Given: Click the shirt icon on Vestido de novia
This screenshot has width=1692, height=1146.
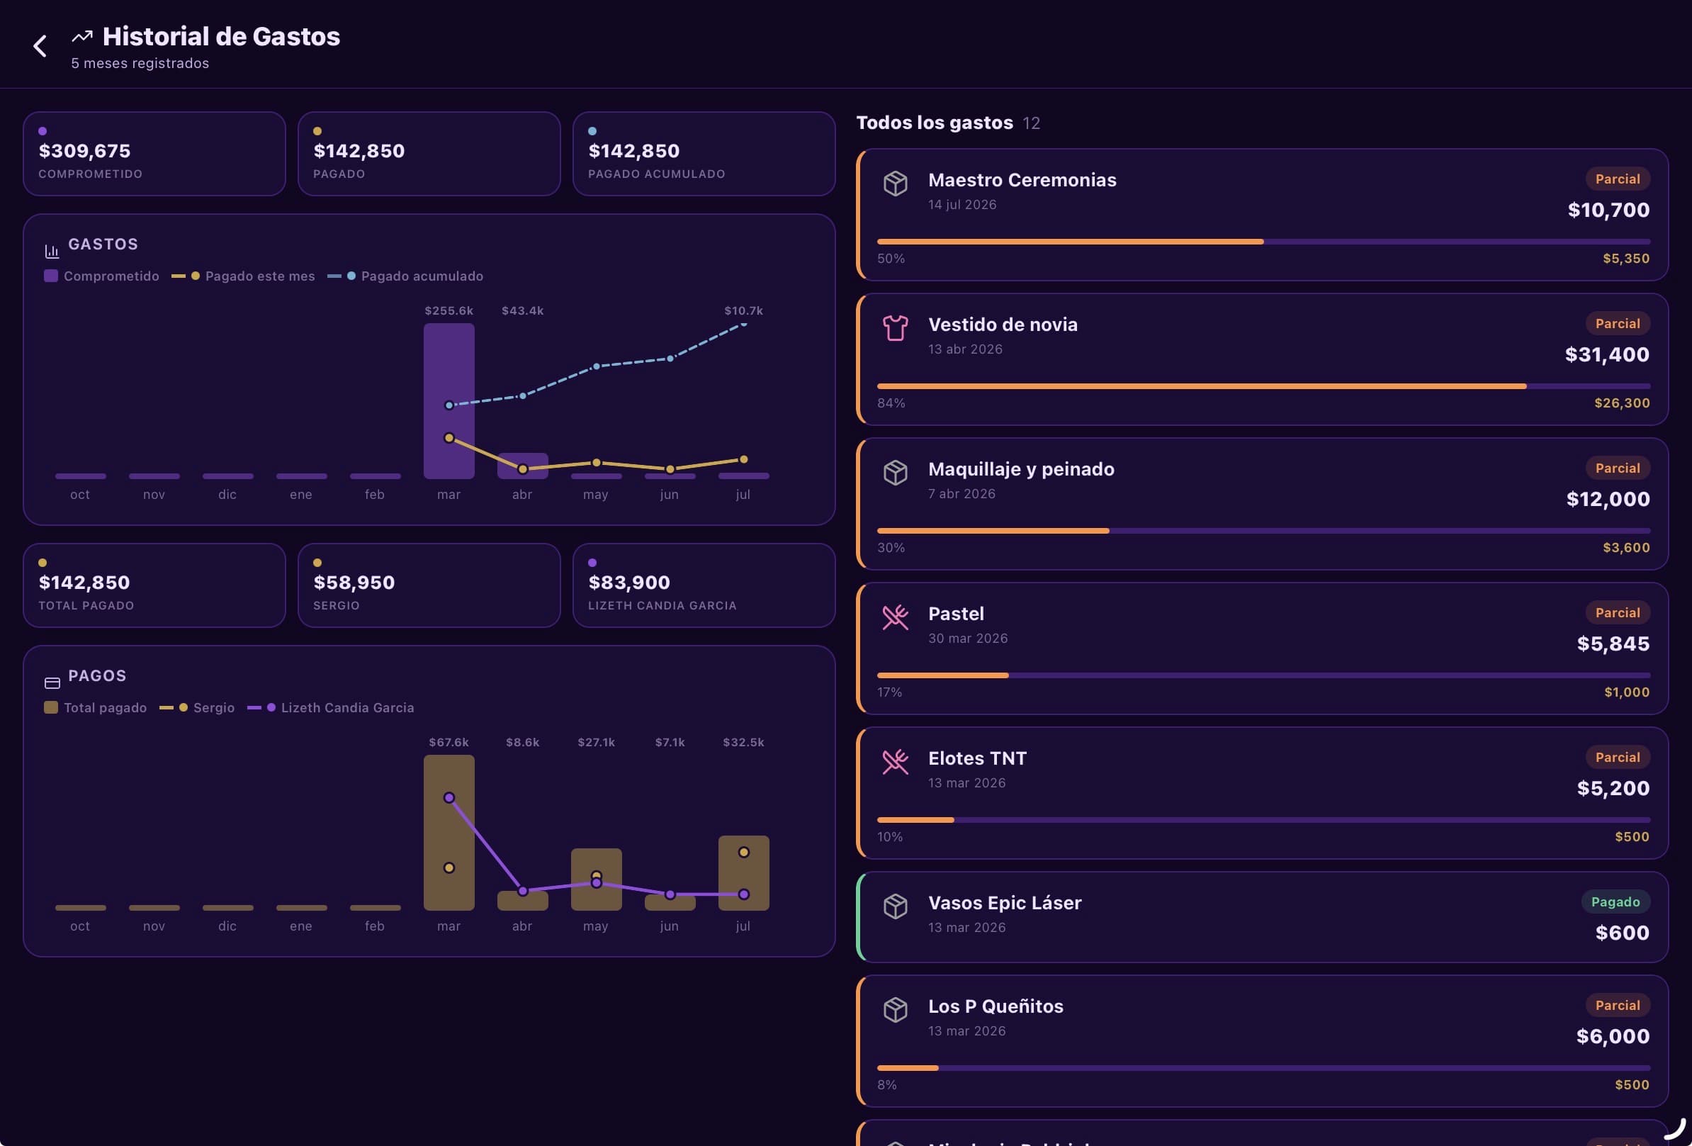Looking at the screenshot, I should [896, 327].
